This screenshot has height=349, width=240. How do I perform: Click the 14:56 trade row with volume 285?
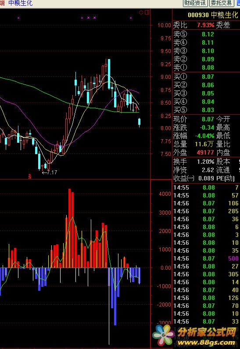pos(206,211)
